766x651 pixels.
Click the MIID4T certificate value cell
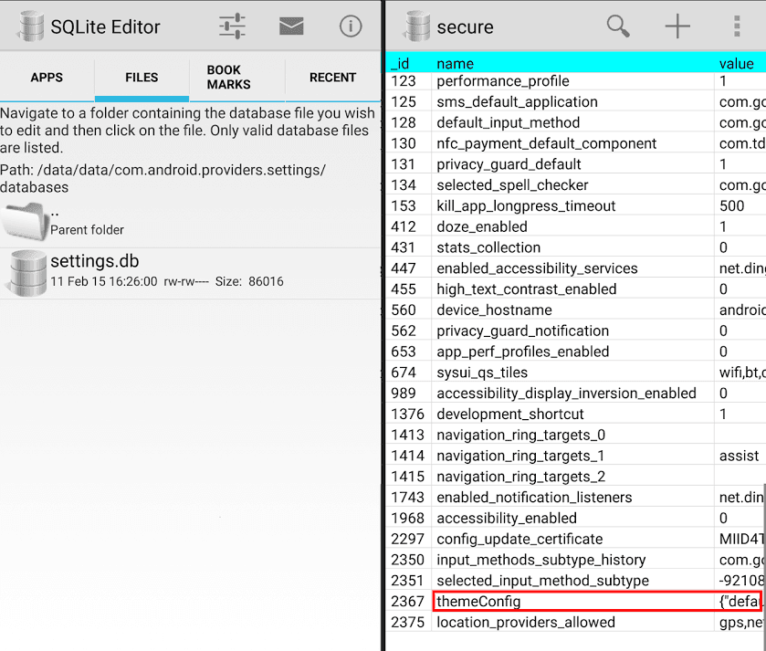coord(741,539)
